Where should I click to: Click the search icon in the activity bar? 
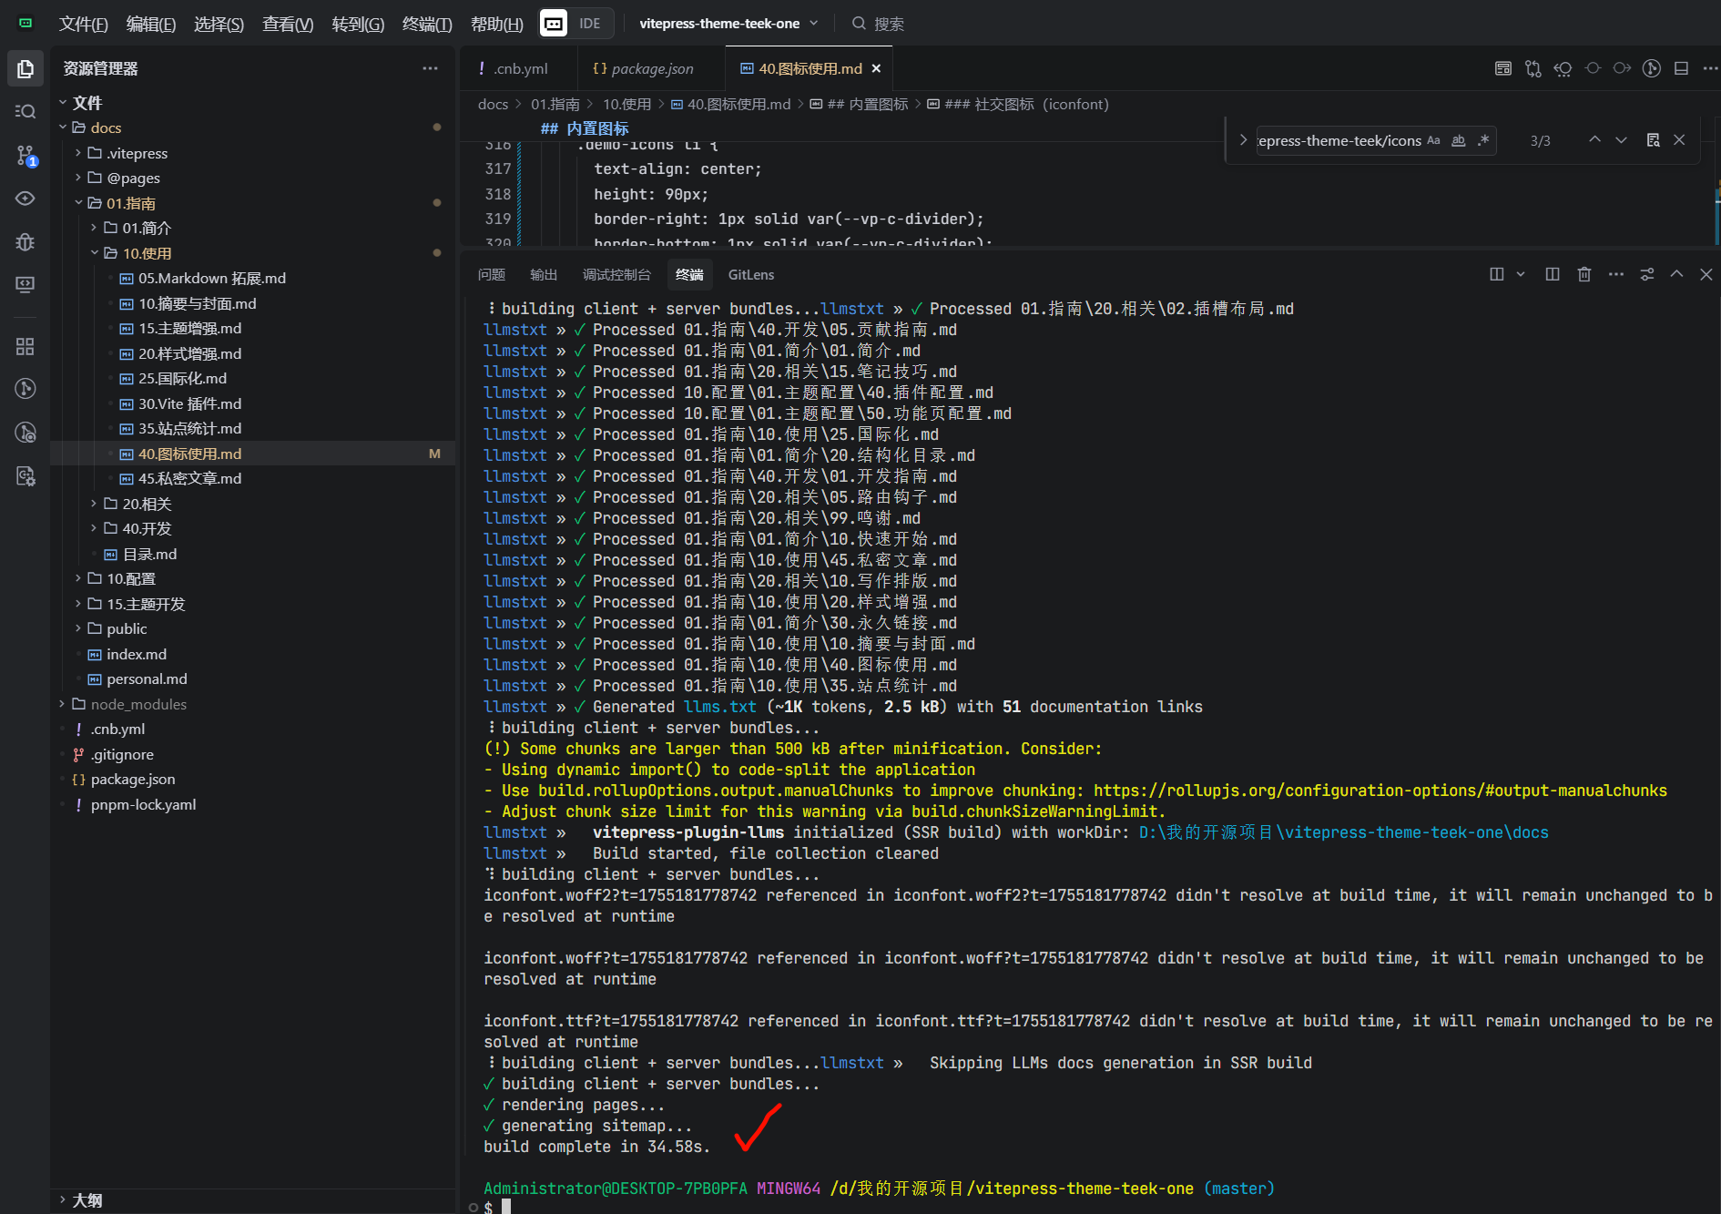[25, 111]
